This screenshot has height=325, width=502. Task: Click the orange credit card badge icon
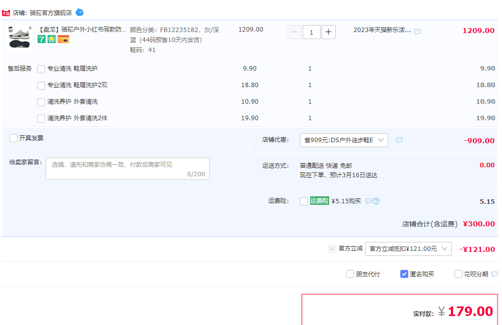[x=63, y=40]
